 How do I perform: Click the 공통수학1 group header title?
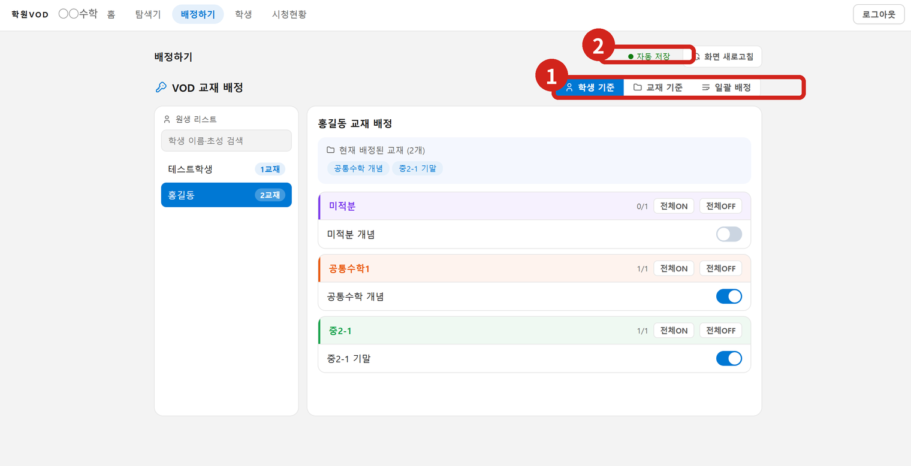click(349, 268)
